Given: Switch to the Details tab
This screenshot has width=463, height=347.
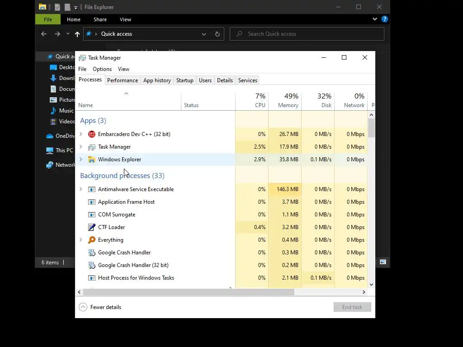Looking at the screenshot, I should (225, 80).
